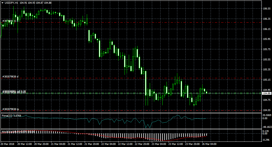The height and width of the screenshot is (147, 272).
Task: Open the chart menu triangle beside USDJPY,H1
Action: (2, 3)
